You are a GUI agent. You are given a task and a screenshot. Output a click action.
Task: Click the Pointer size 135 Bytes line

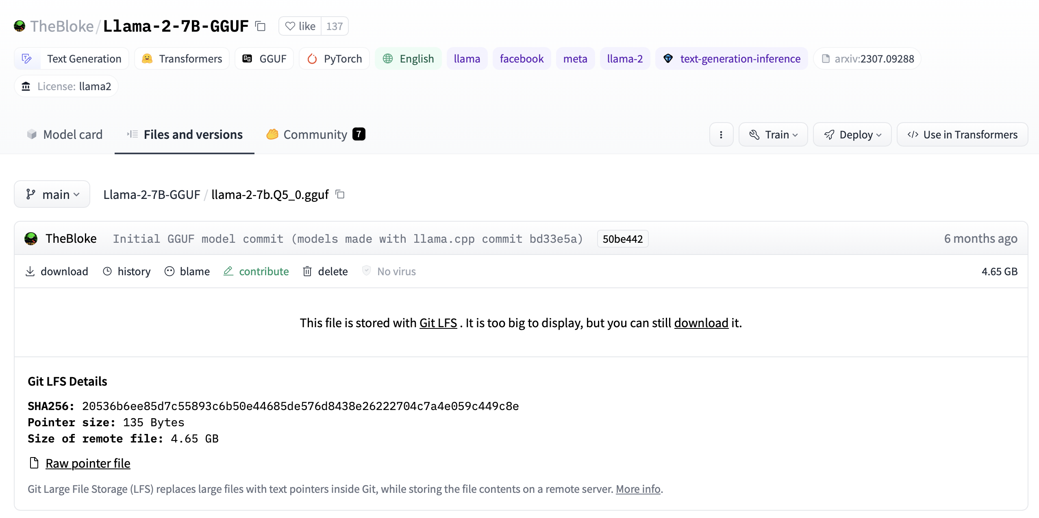pyautogui.click(x=106, y=422)
